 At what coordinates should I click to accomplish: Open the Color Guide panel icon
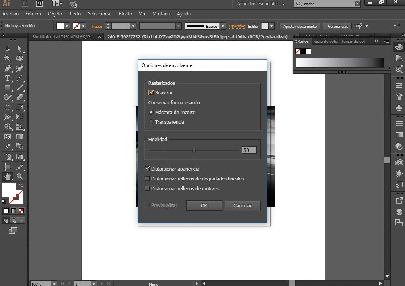[399, 58]
